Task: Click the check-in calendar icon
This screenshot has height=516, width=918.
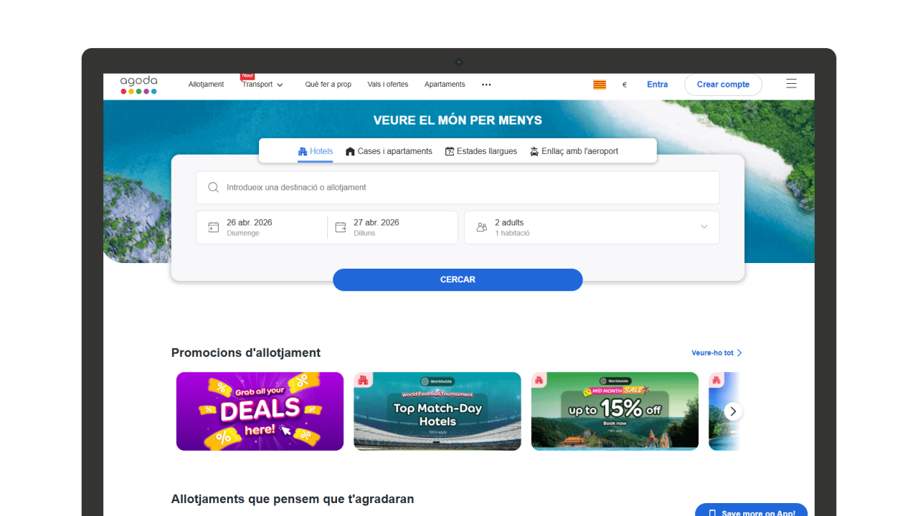Action: (213, 227)
